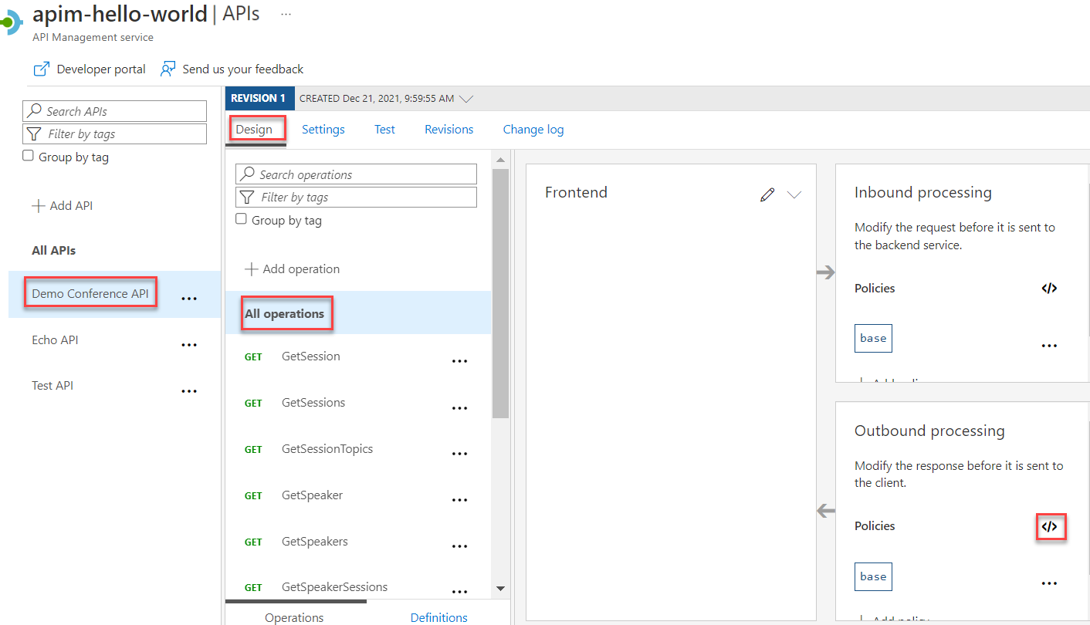Select the Definitions bottom tab
Screen dimensions: 1090x625
[x=438, y=617]
